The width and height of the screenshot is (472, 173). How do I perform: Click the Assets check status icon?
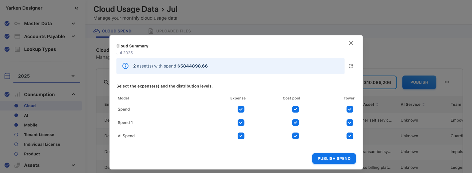pyautogui.click(x=7, y=165)
